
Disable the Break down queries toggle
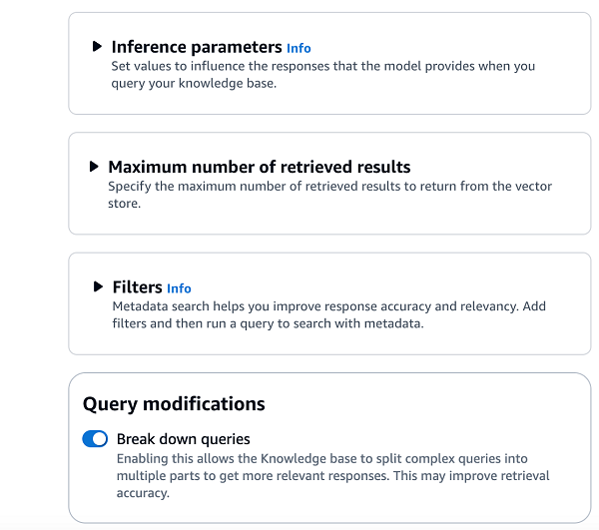tap(95, 439)
